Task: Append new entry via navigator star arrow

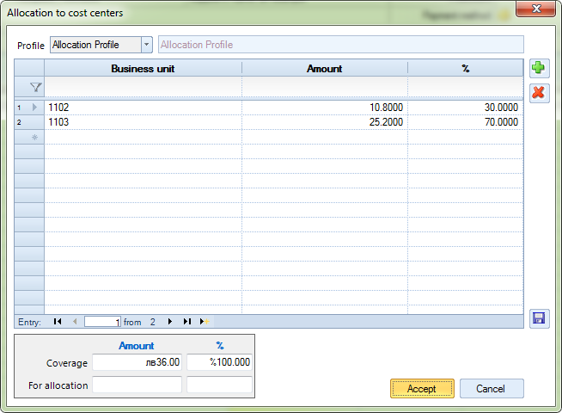Action: point(205,322)
